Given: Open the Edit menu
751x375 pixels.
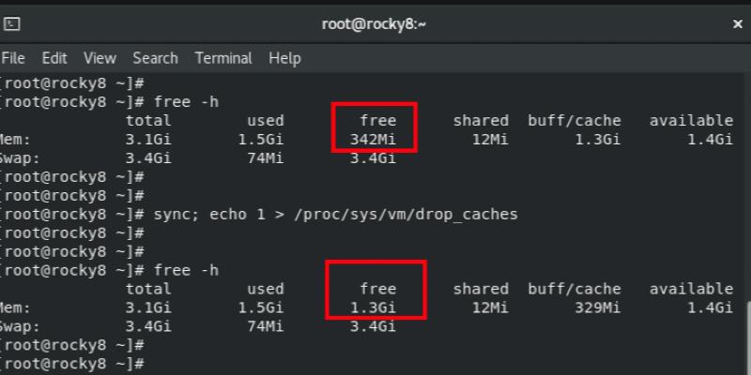Looking at the screenshot, I should (54, 58).
